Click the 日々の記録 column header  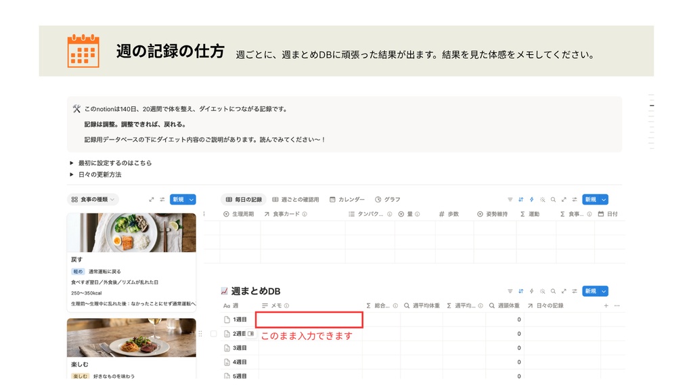coord(546,305)
